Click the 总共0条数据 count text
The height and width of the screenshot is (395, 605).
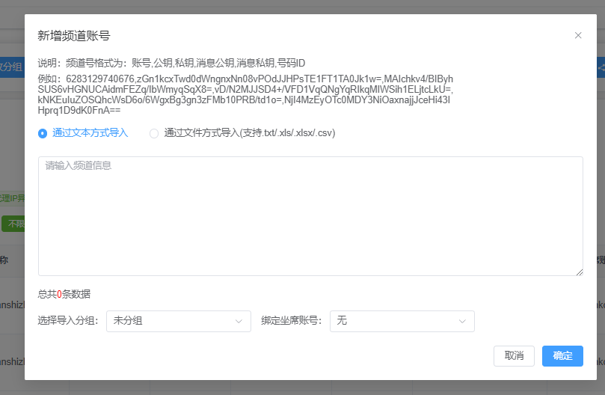[x=64, y=294]
